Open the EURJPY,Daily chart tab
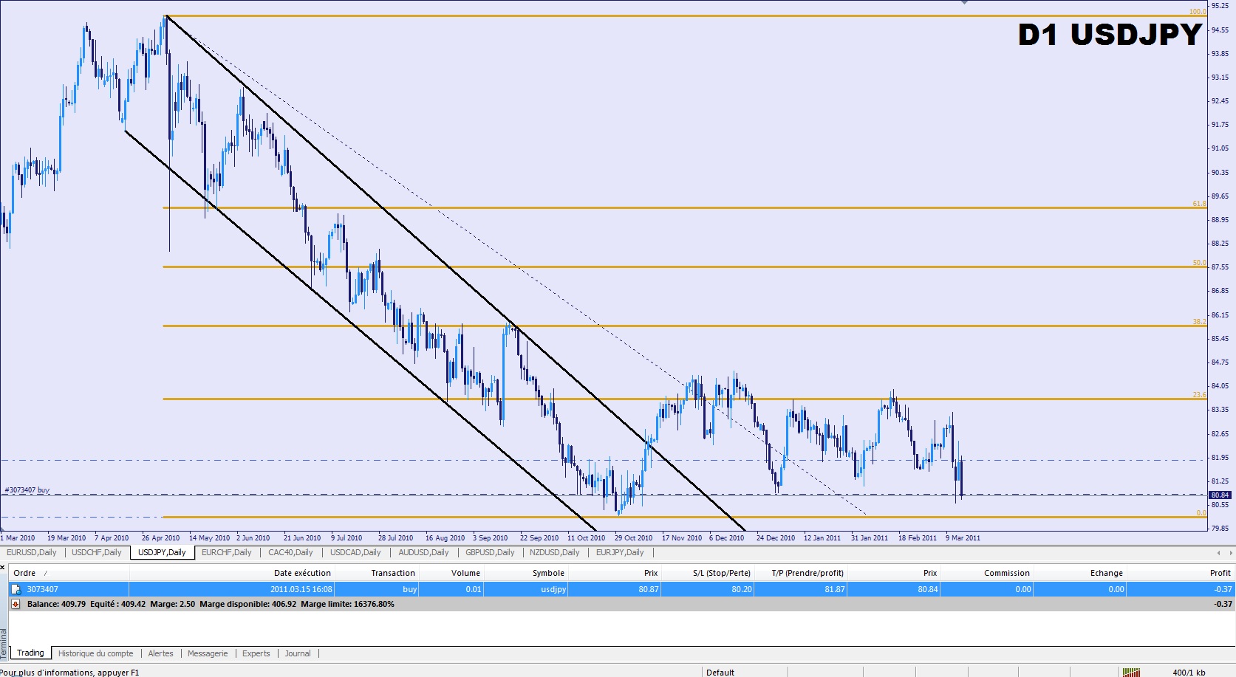 (620, 552)
